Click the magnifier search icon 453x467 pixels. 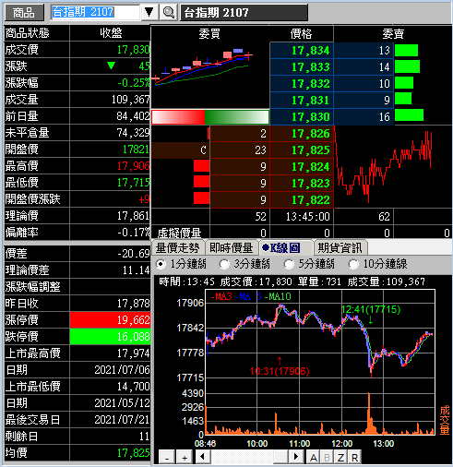click(x=168, y=12)
